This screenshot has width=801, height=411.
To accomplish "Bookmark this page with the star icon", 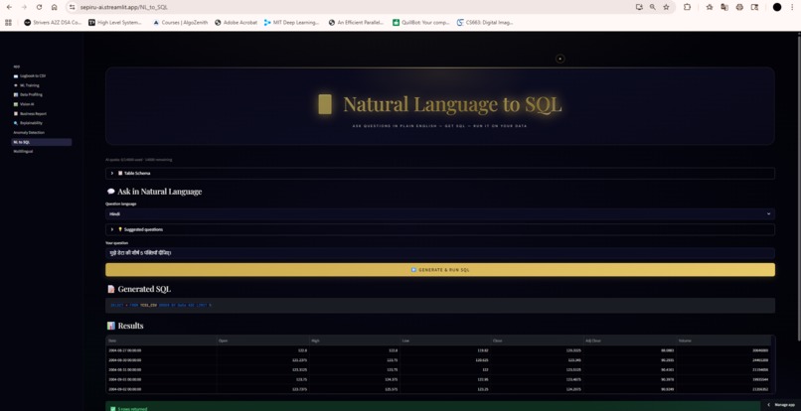I will (666, 7).
